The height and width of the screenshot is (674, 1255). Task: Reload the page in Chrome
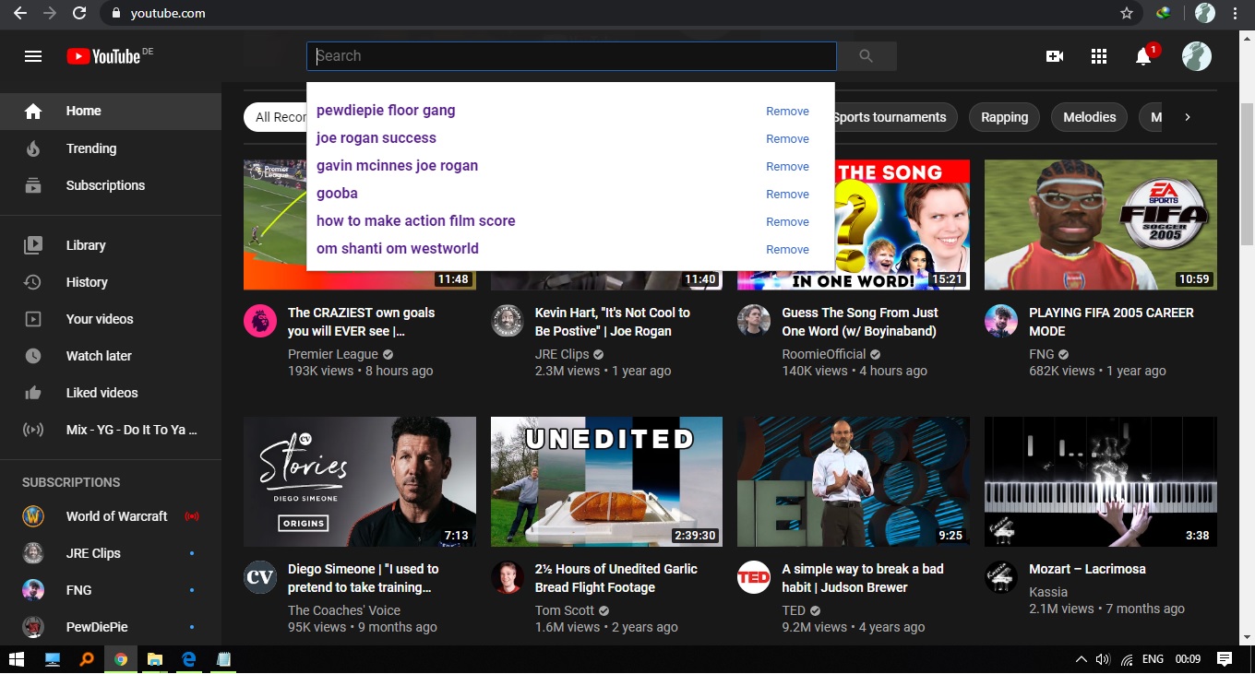[79, 13]
